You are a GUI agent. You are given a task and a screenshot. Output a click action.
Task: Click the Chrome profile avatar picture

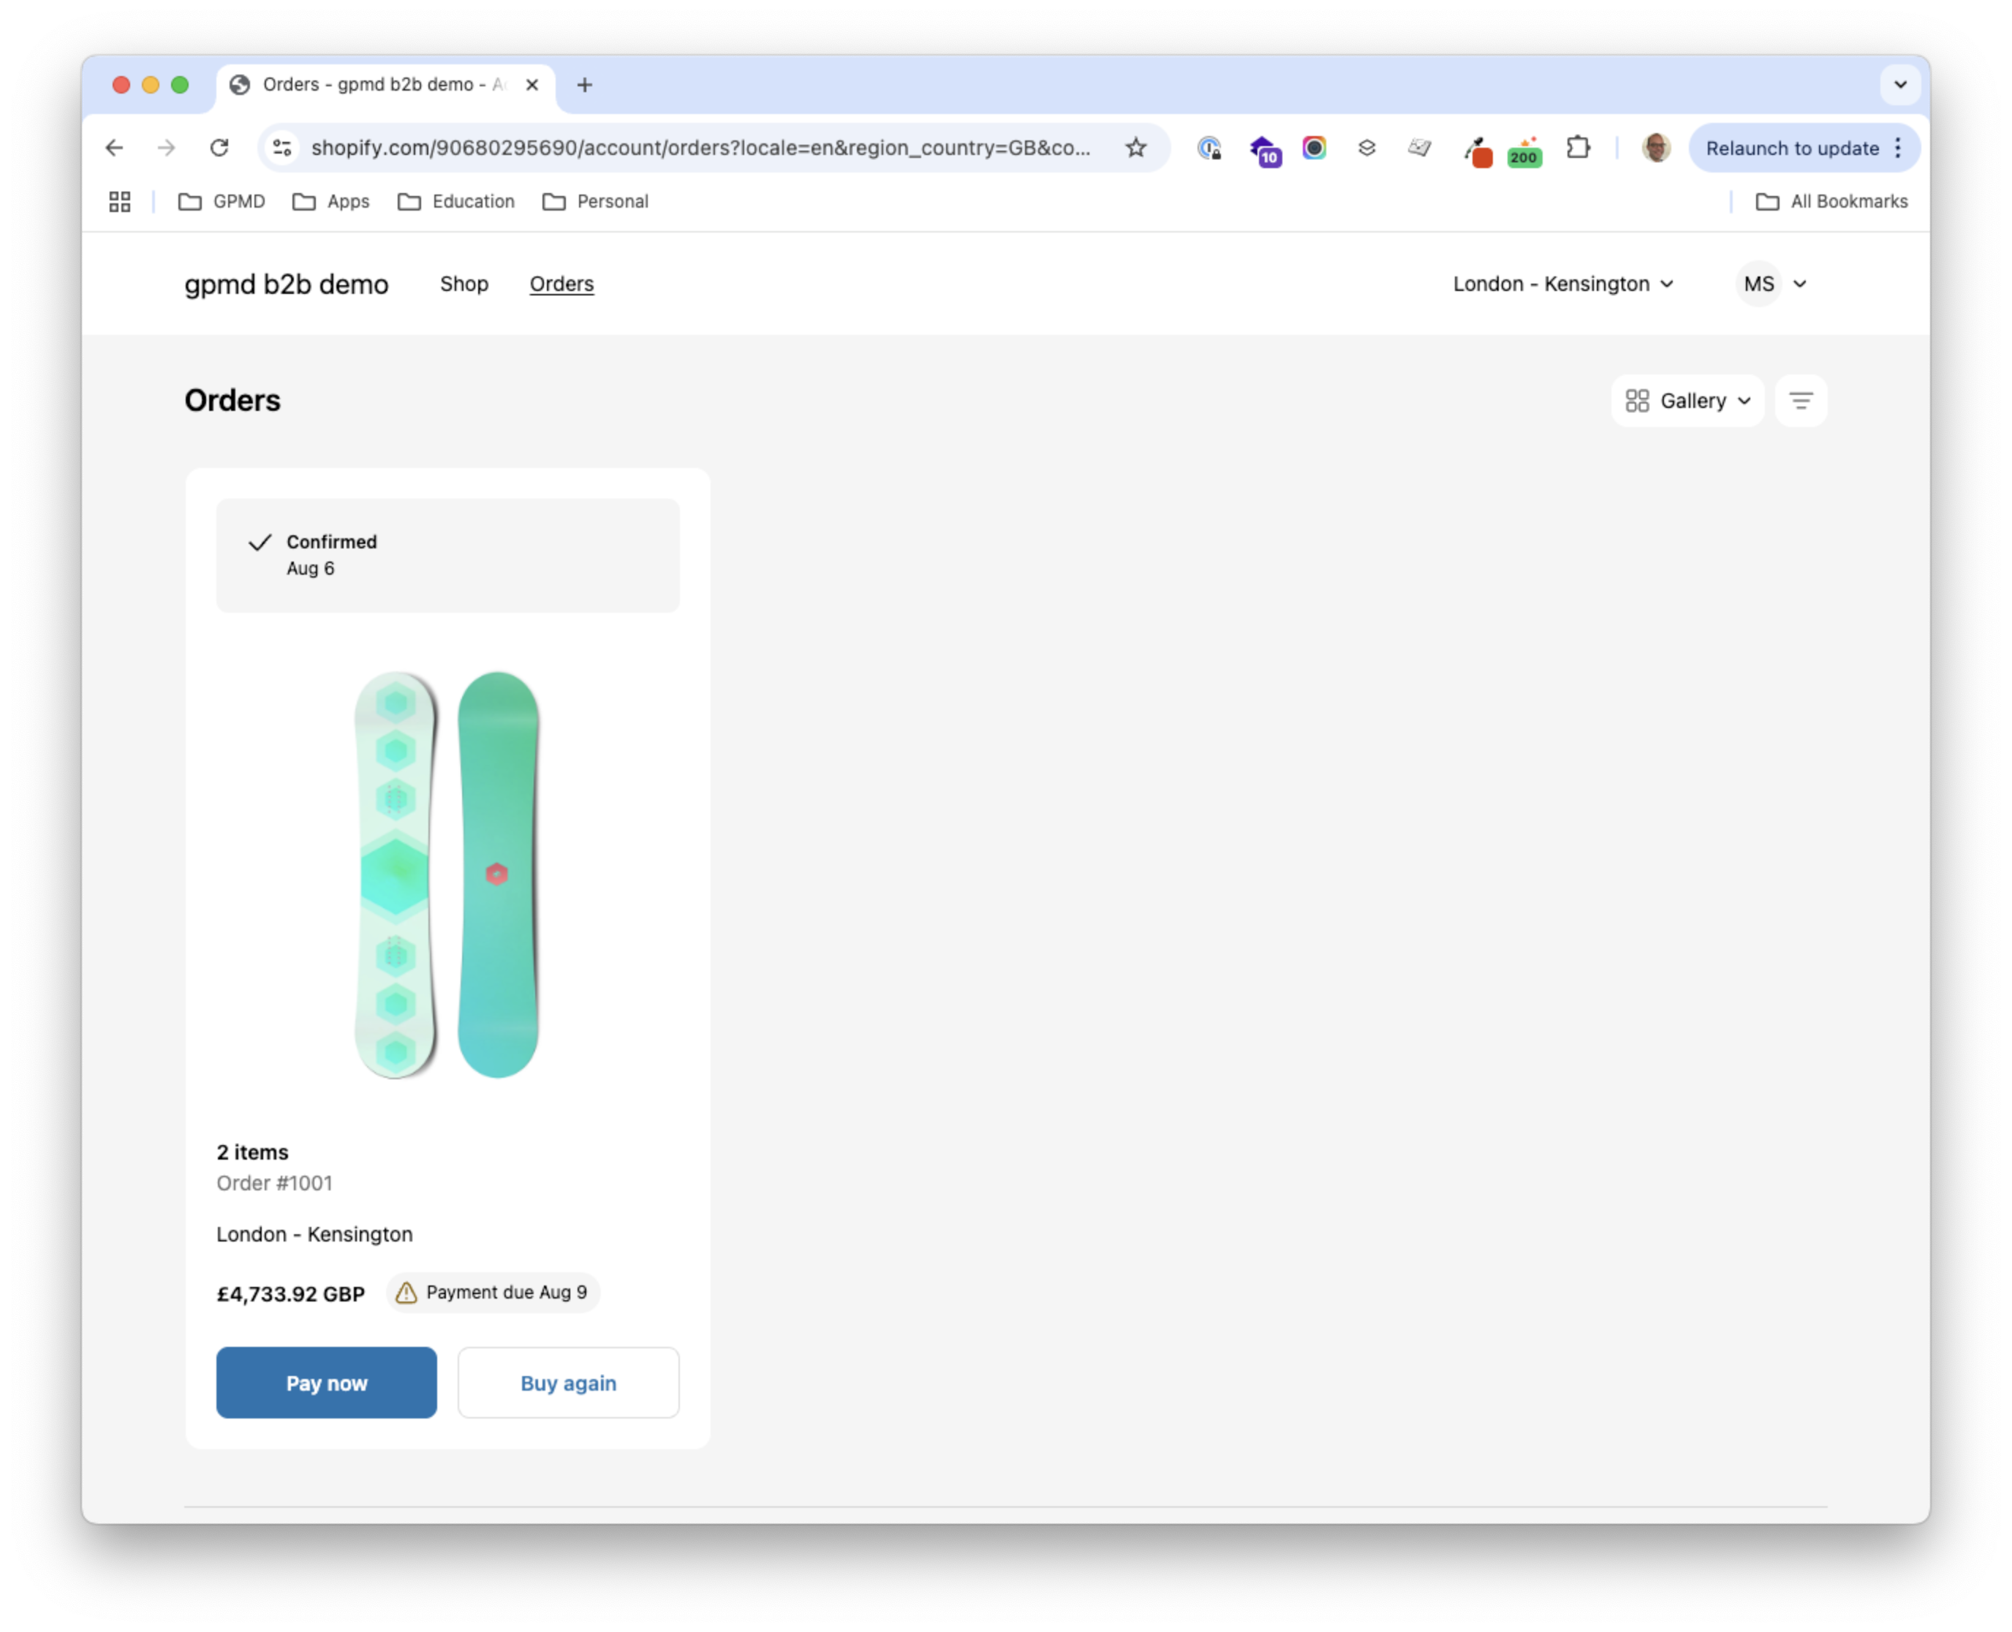coord(1656,148)
